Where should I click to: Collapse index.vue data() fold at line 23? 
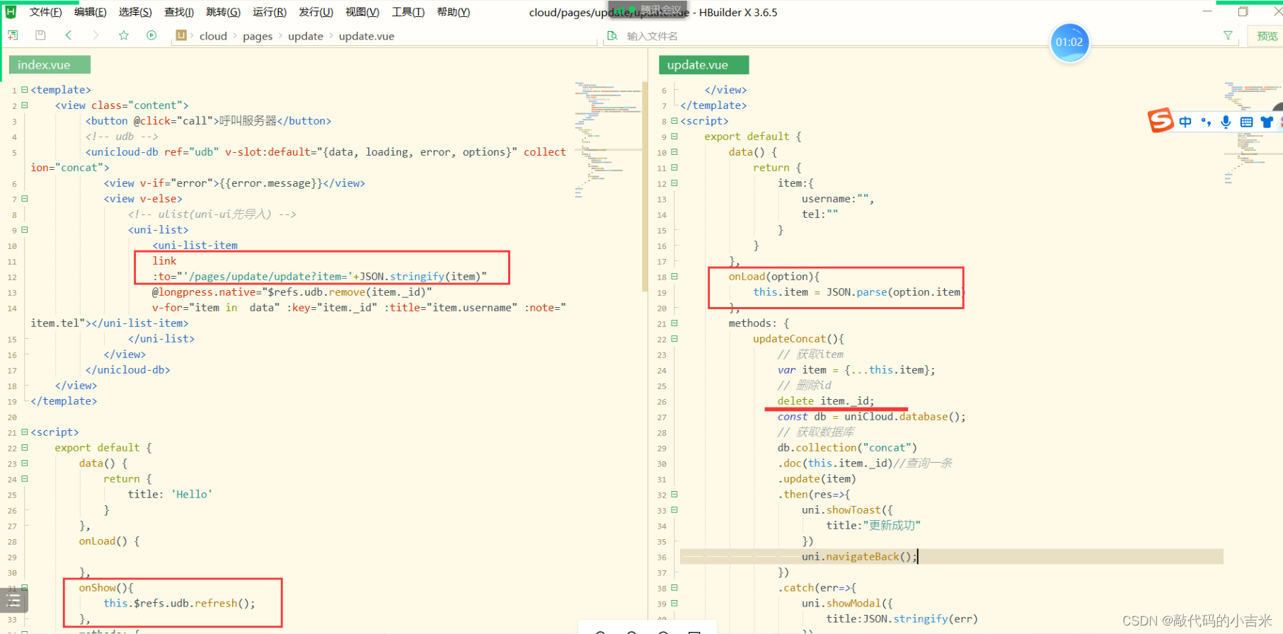click(25, 463)
